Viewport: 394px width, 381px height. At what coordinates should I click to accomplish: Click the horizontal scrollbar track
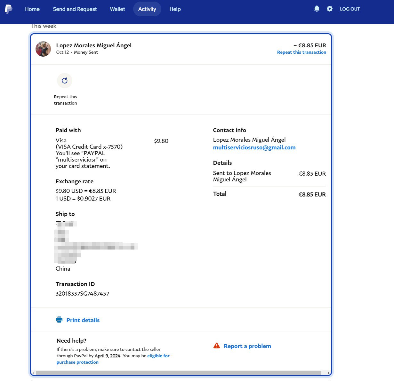click(x=179, y=373)
